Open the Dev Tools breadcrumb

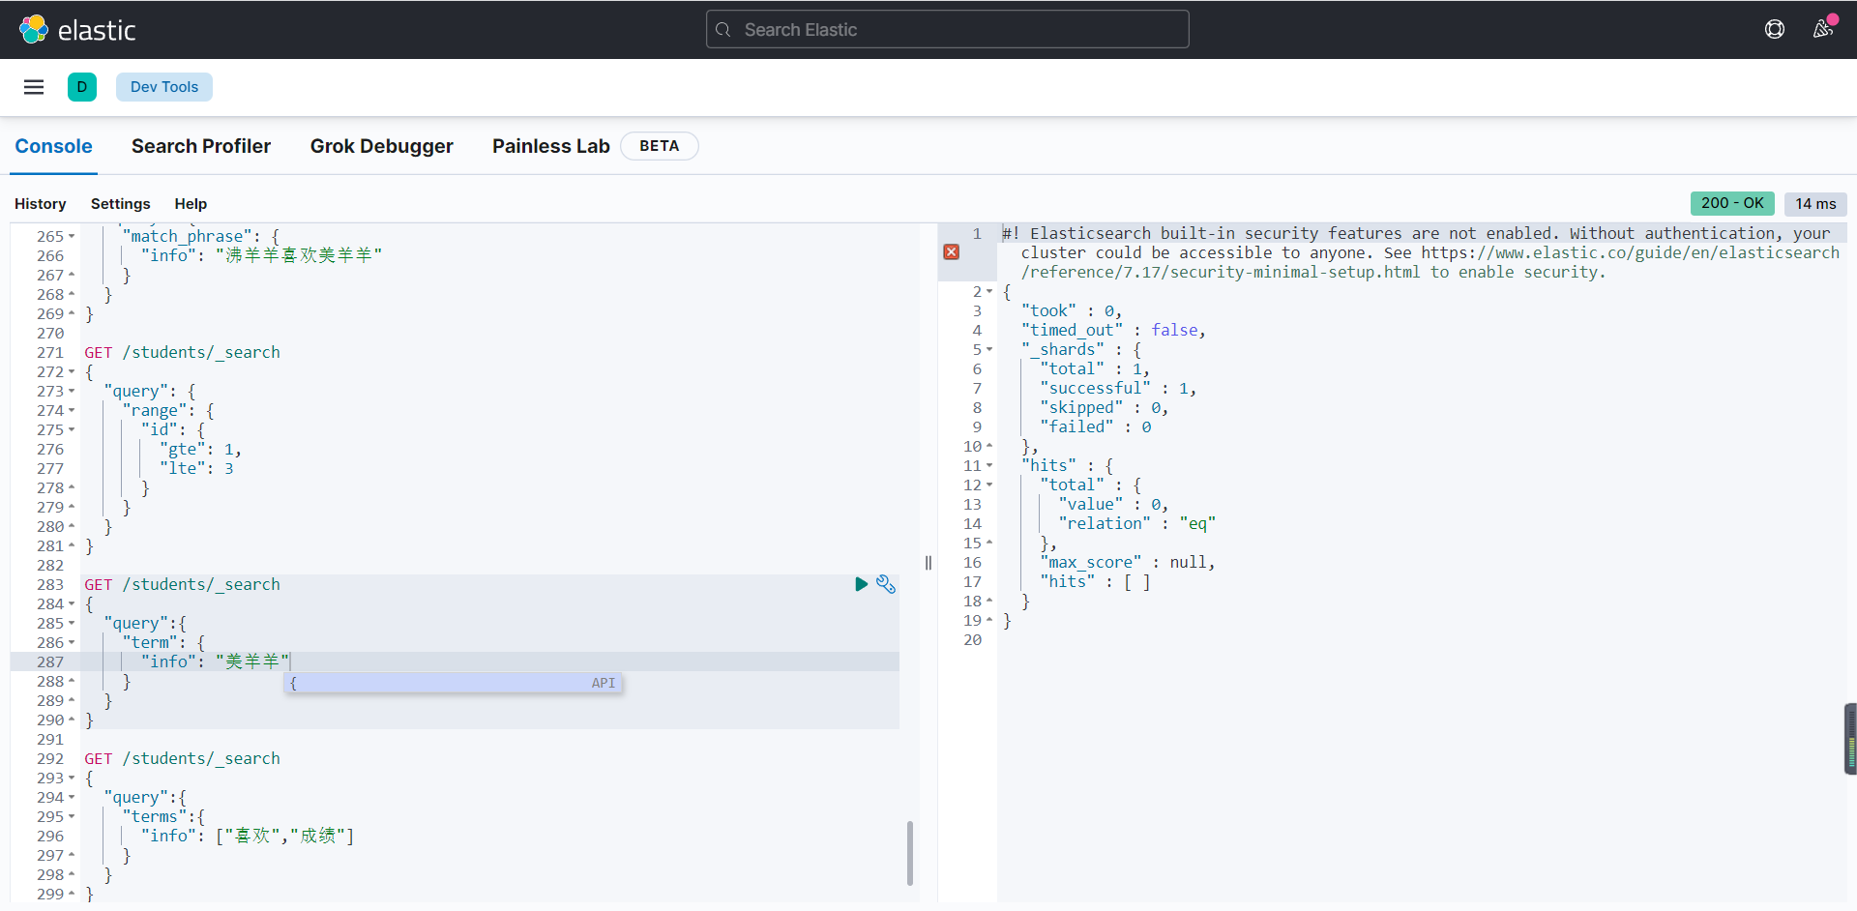(164, 87)
